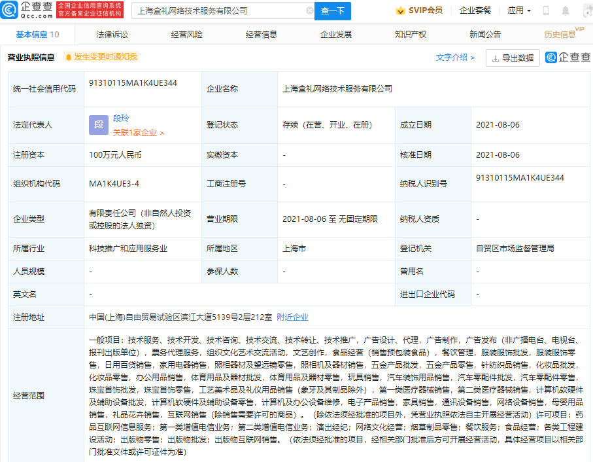
Task: Switch to 新闻公告 tab
Action: tap(485, 35)
